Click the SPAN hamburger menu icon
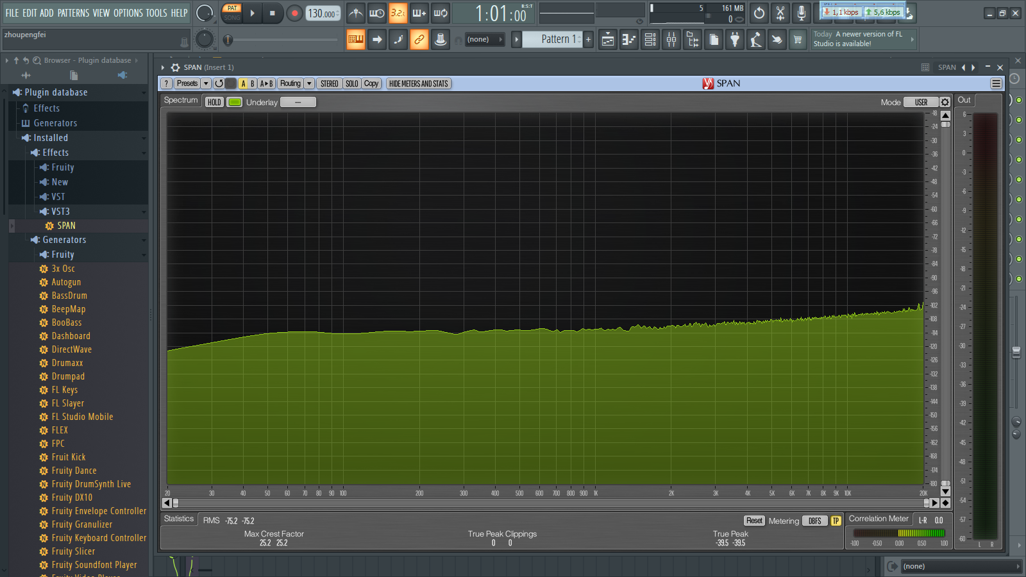 996,83
